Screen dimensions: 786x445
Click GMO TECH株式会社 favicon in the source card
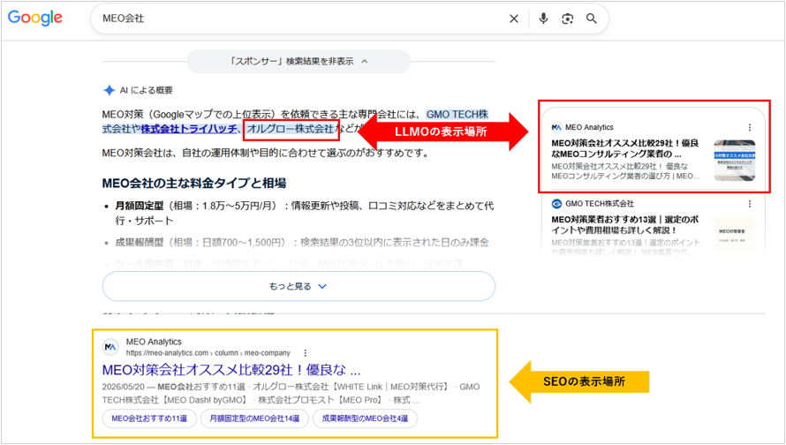pos(556,203)
